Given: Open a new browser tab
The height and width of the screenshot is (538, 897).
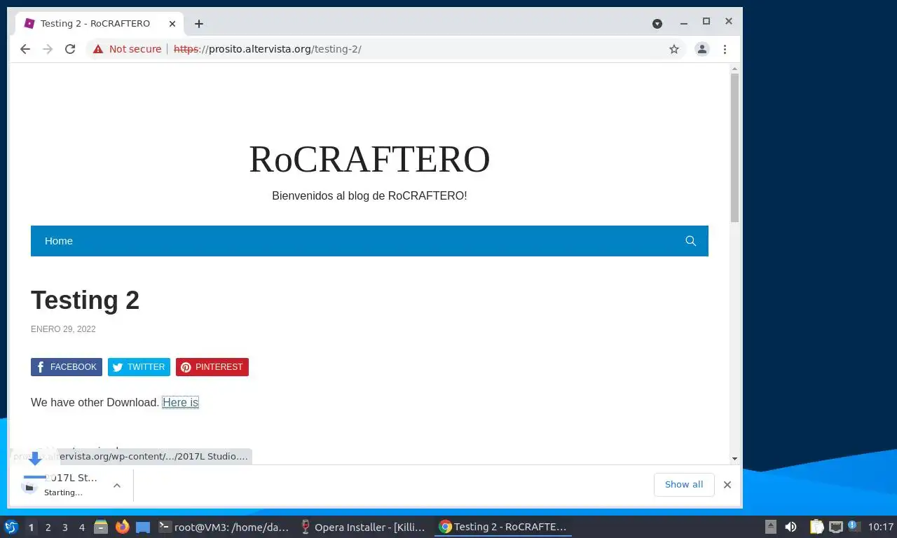Looking at the screenshot, I should pos(199,24).
